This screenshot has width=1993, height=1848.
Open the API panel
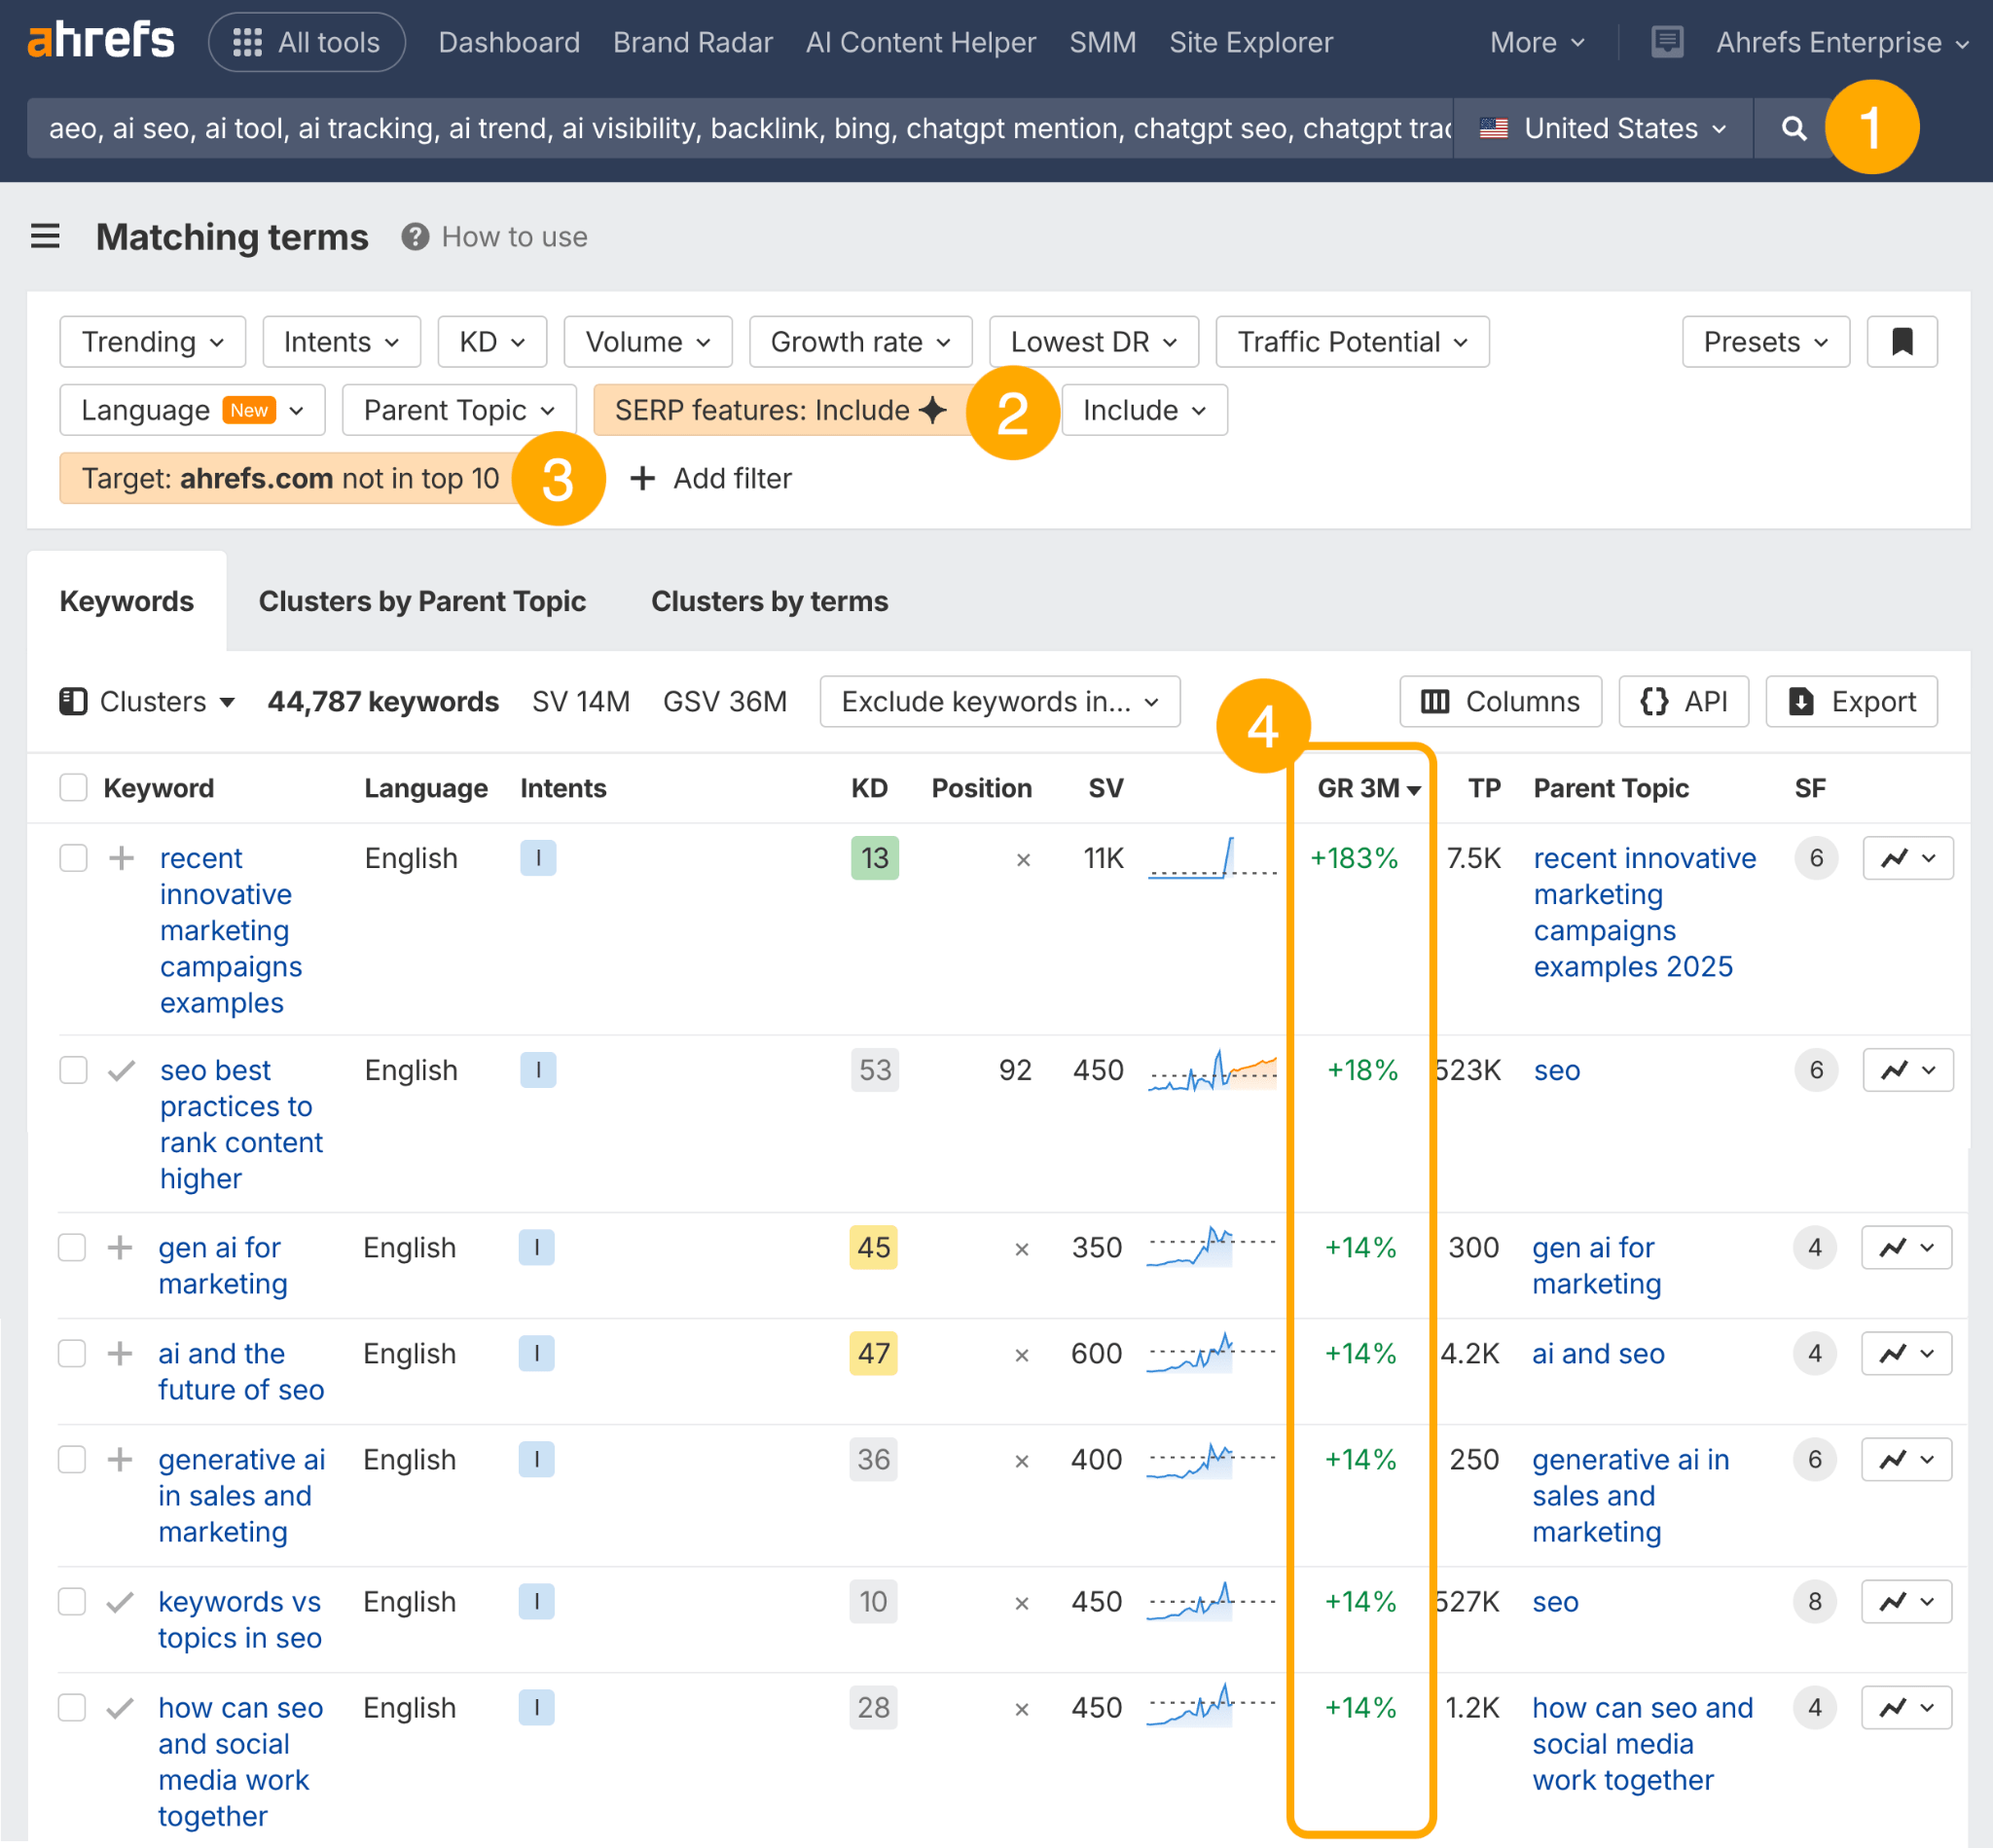tap(1683, 701)
